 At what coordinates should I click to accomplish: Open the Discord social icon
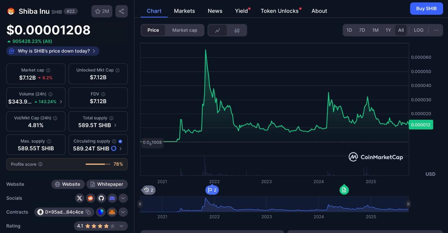click(x=112, y=198)
